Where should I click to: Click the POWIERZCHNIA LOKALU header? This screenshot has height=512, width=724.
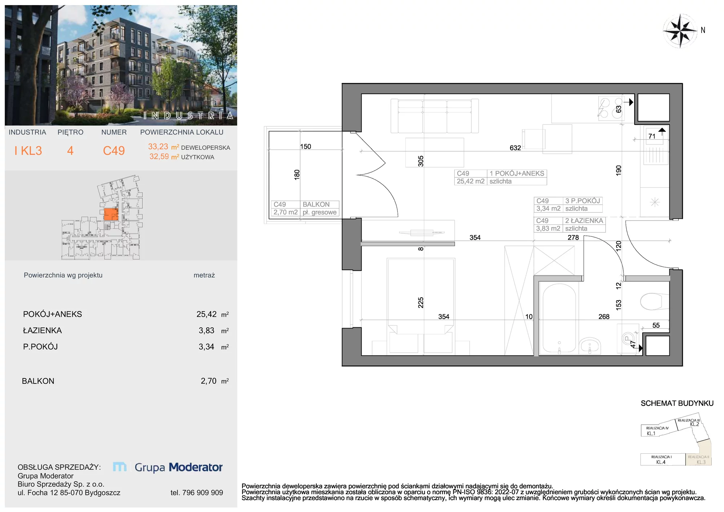coord(182,133)
